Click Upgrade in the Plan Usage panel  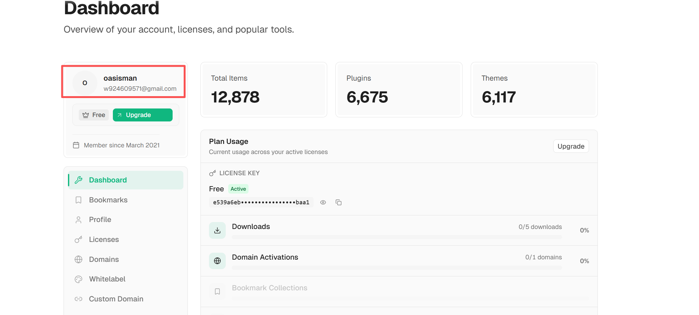pyautogui.click(x=571, y=146)
